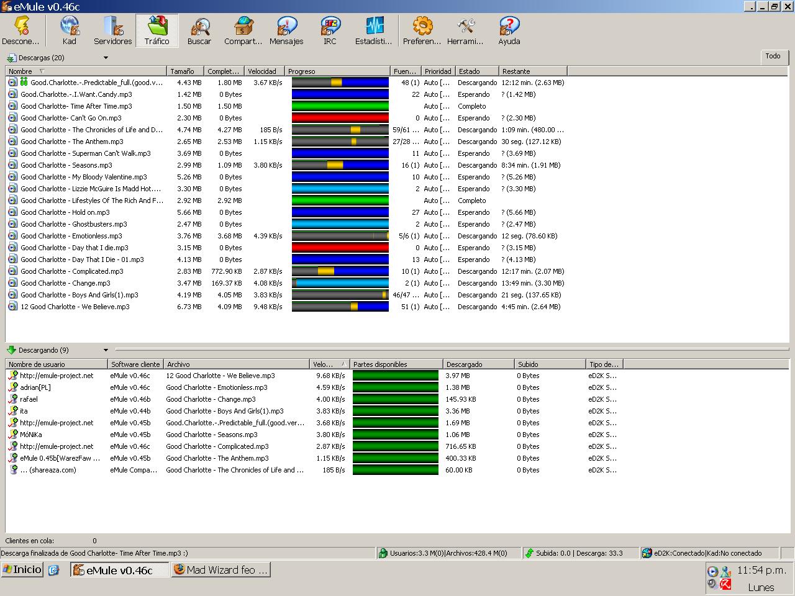Click the upload/download arrows status icon
Image resolution: width=795 pixels, height=596 pixels.
(529, 553)
